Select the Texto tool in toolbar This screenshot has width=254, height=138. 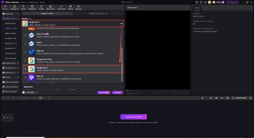[23, 8]
